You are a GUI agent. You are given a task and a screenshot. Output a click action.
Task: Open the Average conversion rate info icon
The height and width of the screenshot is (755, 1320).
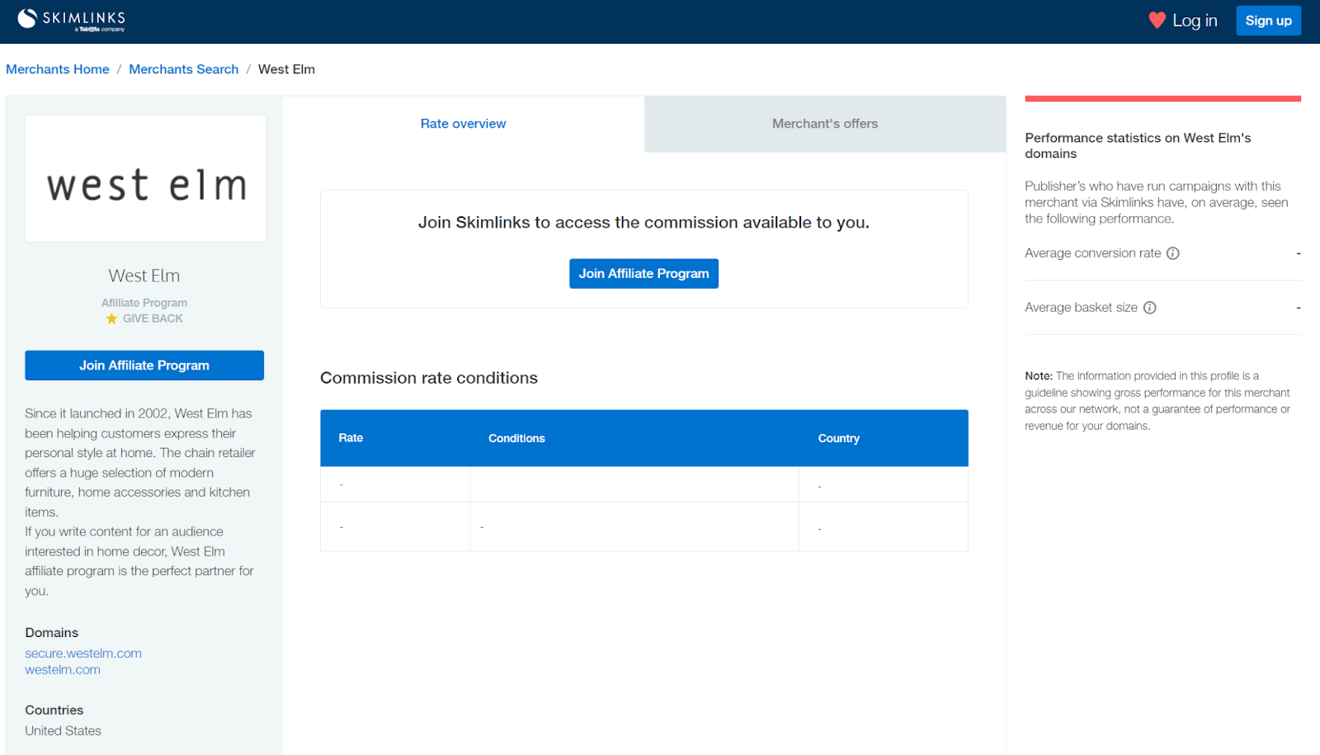pyautogui.click(x=1172, y=253)
